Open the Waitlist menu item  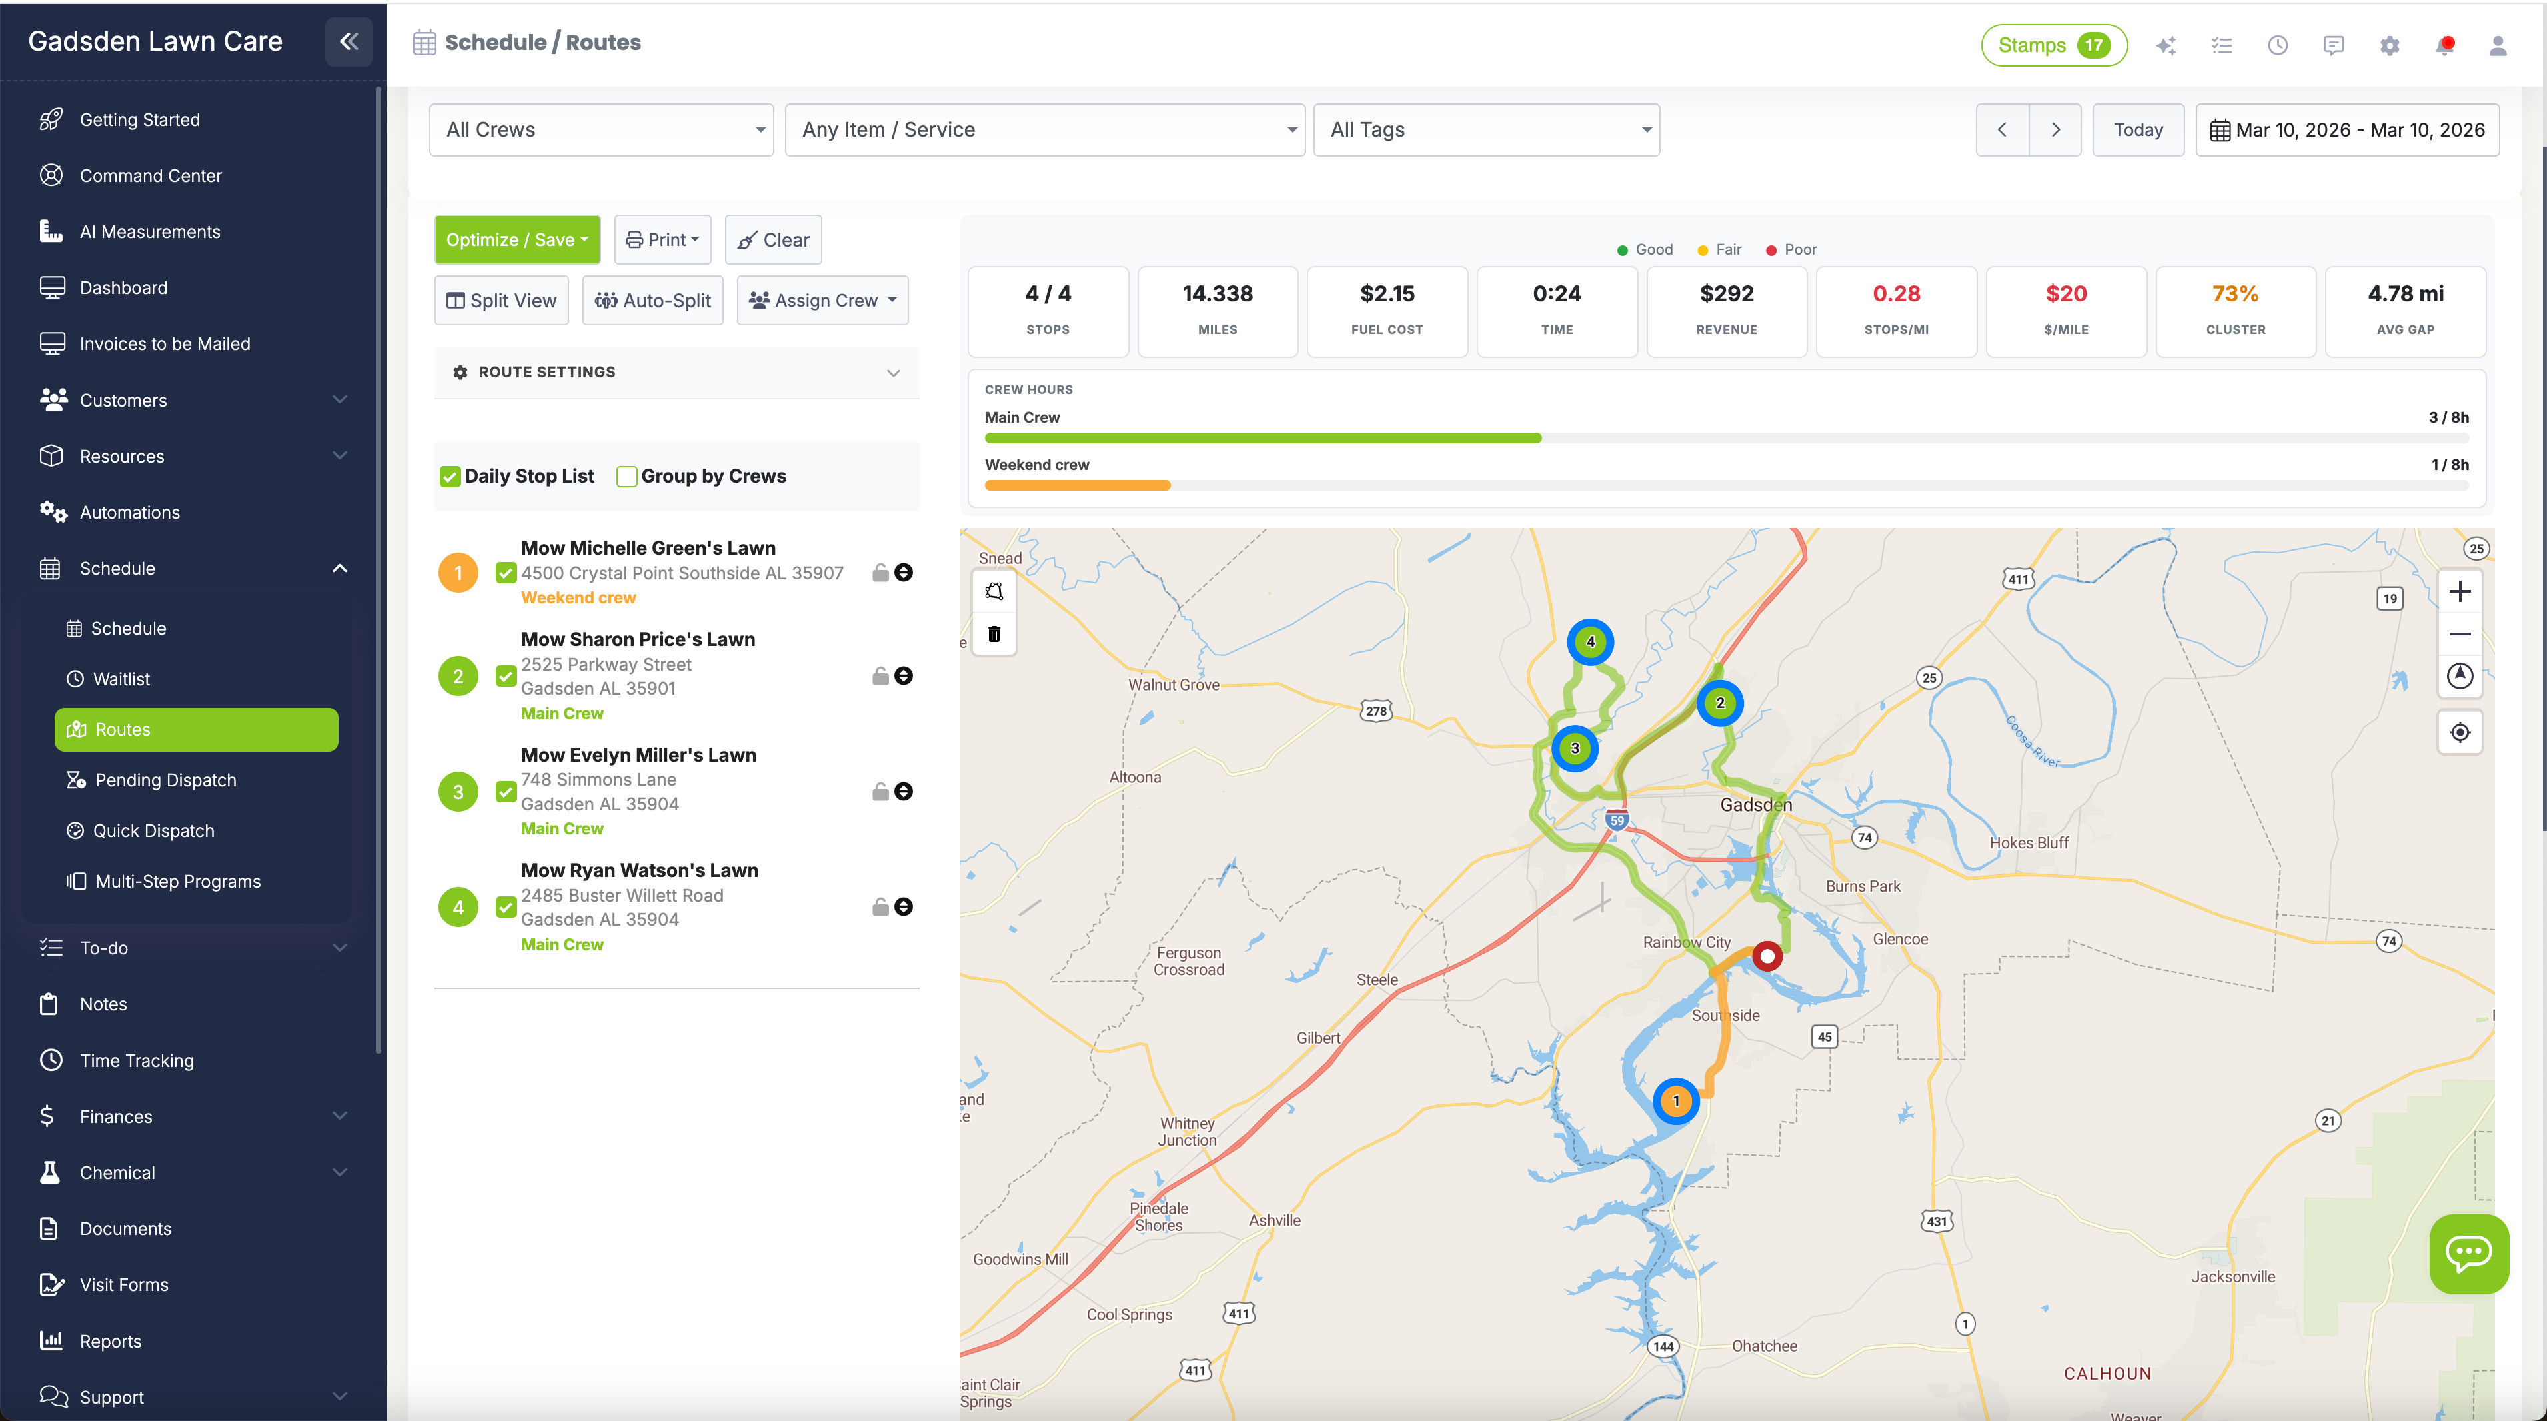pos(123,679)
